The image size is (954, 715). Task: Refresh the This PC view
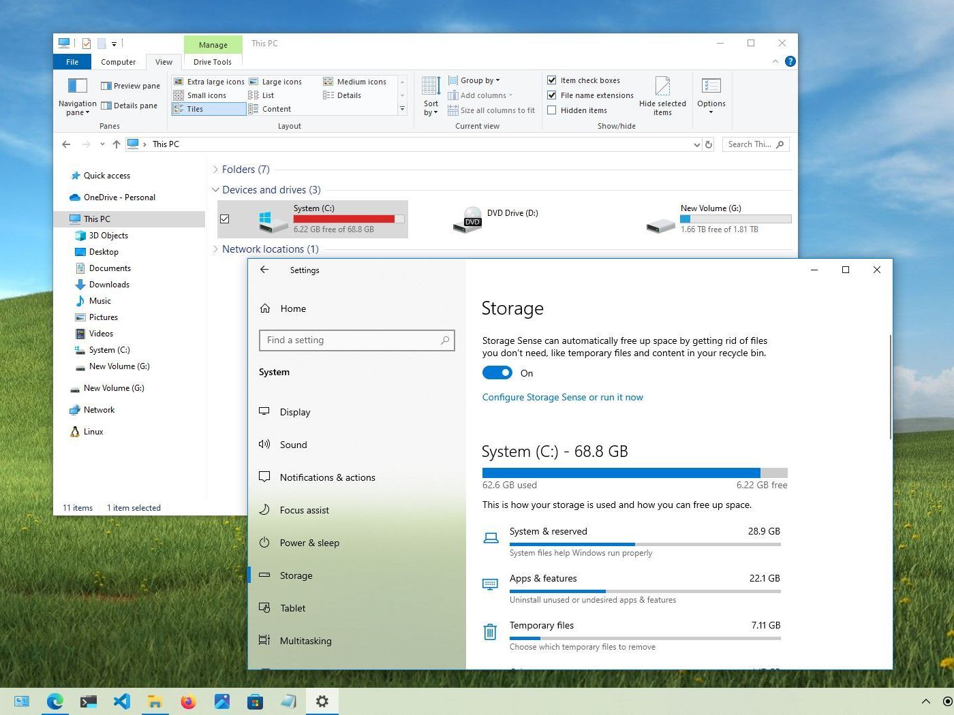click(709, 144)
